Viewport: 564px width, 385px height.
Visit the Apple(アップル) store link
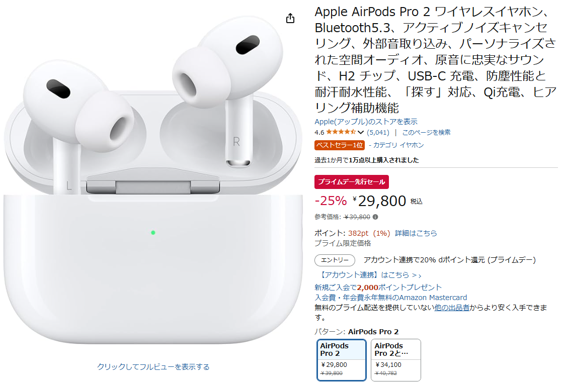tap(366, 122)
